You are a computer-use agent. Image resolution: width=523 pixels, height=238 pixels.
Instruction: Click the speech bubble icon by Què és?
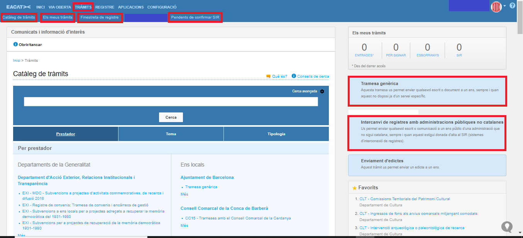[268, 76]
